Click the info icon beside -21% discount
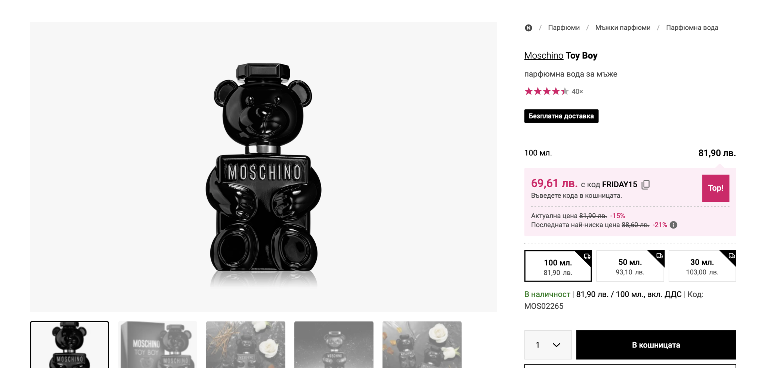Screen dimensions: 765x368 click(673, 225)
